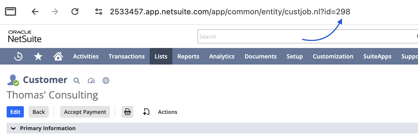418x139 pixels.
Task: Open the Shortcuts star icon
Action: tap(38, 56)
